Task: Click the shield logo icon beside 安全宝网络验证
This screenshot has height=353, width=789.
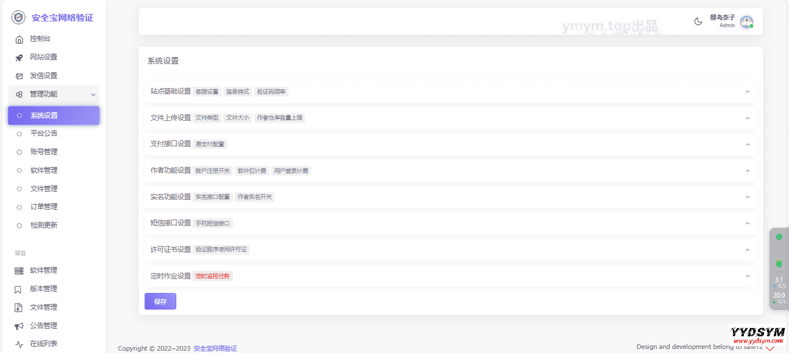Action: pyautogui.click(x=18, y=17)
